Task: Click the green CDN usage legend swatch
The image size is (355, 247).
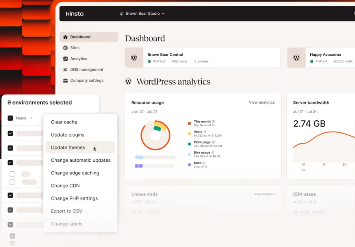Action: coord(189,144)
